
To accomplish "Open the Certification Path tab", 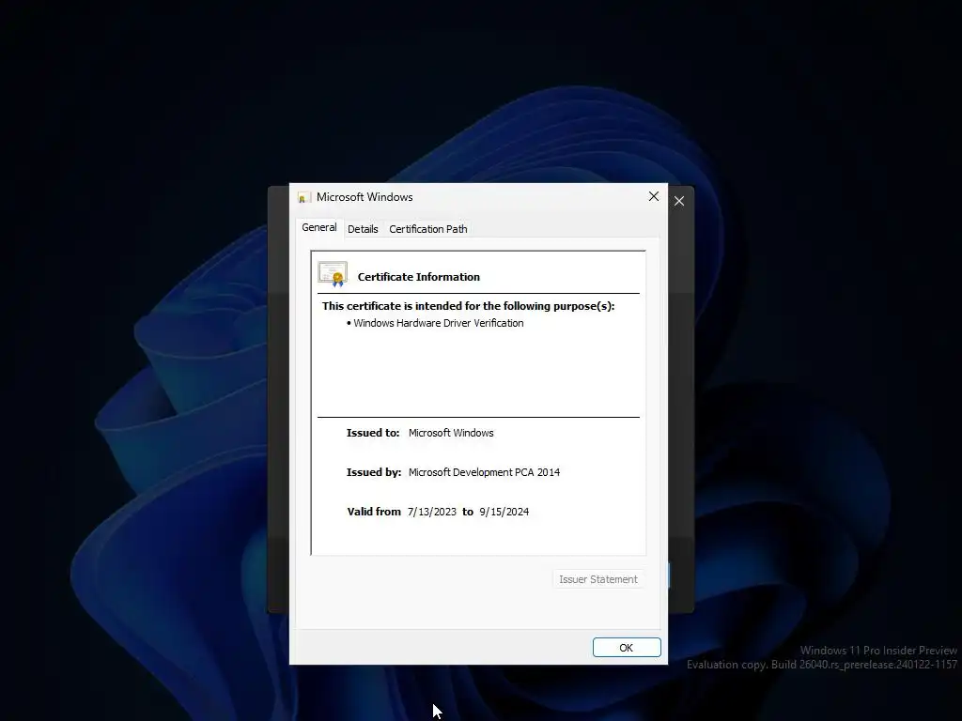I will pyautogui.click(x=428, y=229).
